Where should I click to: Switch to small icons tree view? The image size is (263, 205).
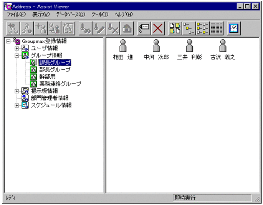[x=189, y=28]
